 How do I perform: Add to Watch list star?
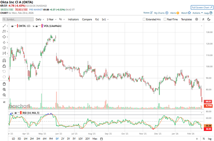pos(189,13)
